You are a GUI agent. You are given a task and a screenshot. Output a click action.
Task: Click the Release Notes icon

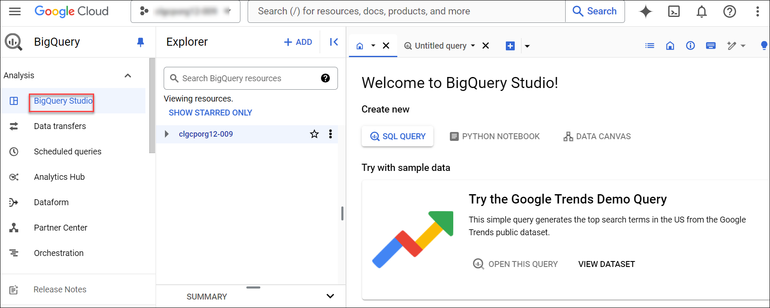point(14,289)
